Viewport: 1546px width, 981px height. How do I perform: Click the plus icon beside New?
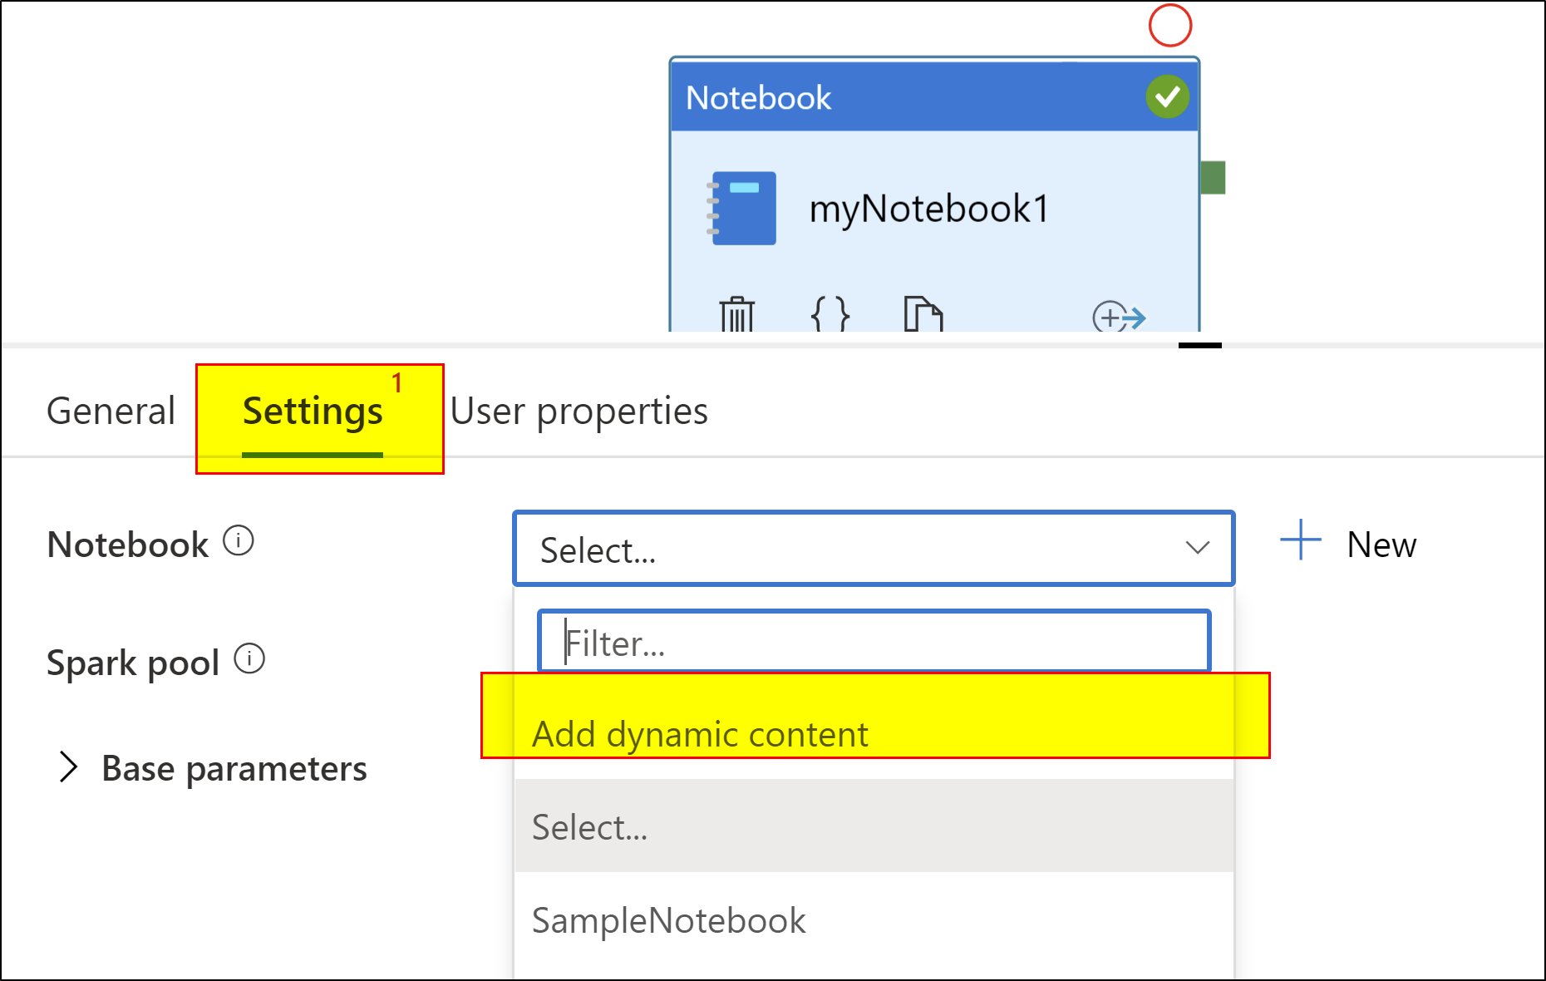[x=1299, y=540]
